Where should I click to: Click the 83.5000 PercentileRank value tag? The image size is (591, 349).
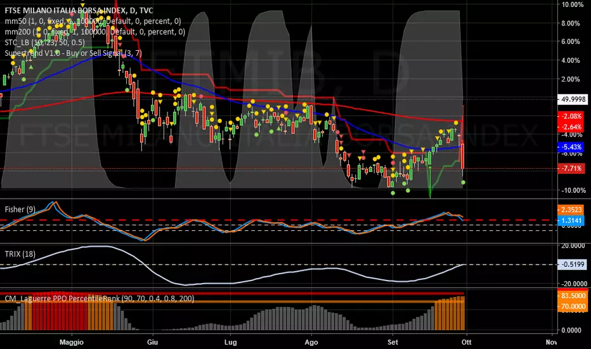coord(573,296)
